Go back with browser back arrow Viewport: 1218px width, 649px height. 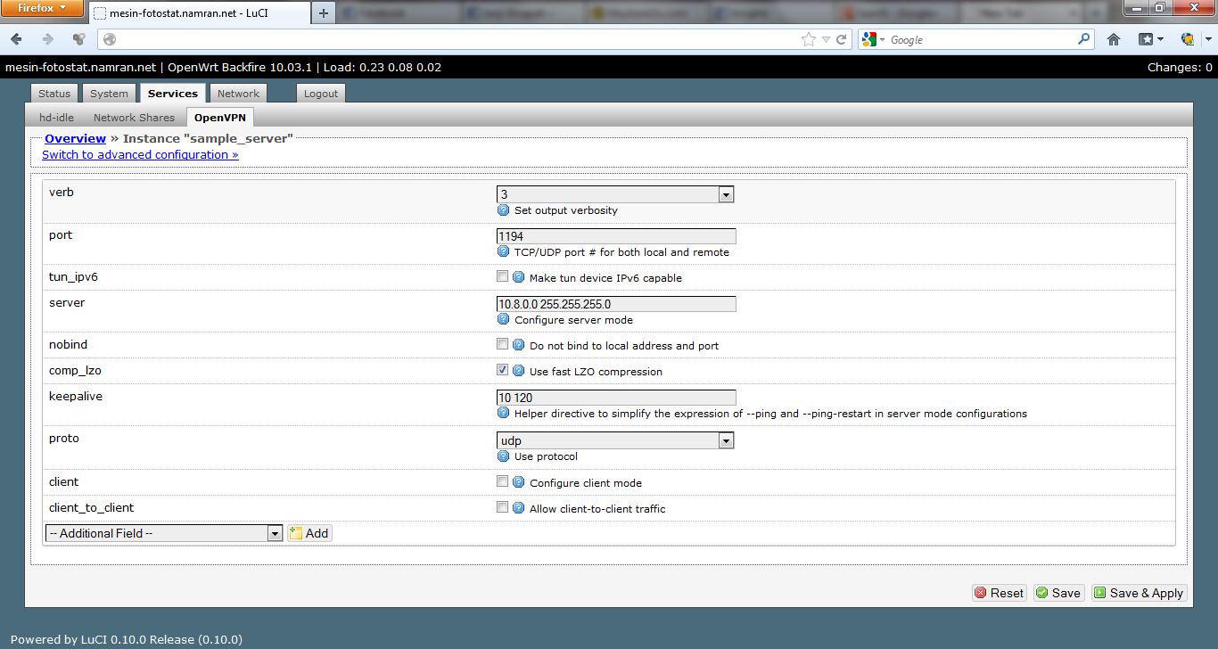(x=17, y=39)
